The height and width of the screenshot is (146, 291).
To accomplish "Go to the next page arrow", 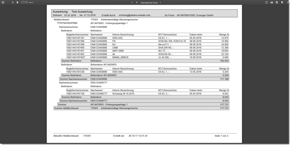I will tap(17, 2).
